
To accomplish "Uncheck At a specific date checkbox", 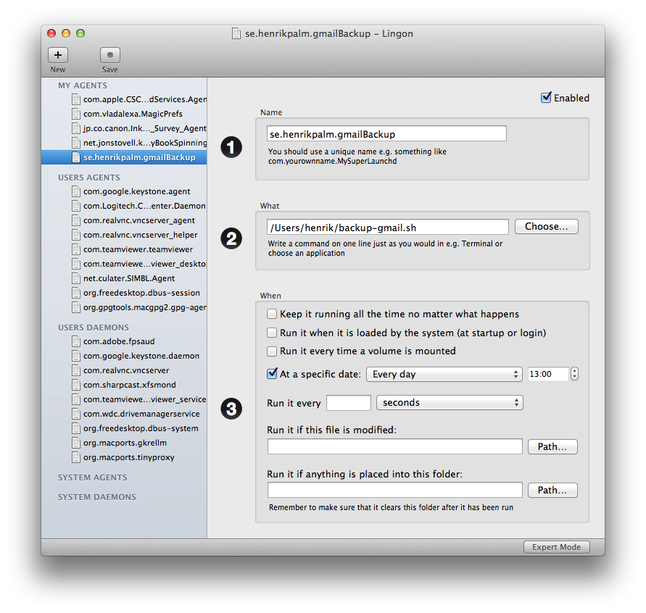I will point(272,373).
